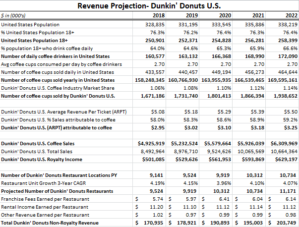This screenshot has width=299, height=227.
Task: Click 'Dunkin' Donuts U.S. Royalty Income' label
Action: (x=42, y=160)
